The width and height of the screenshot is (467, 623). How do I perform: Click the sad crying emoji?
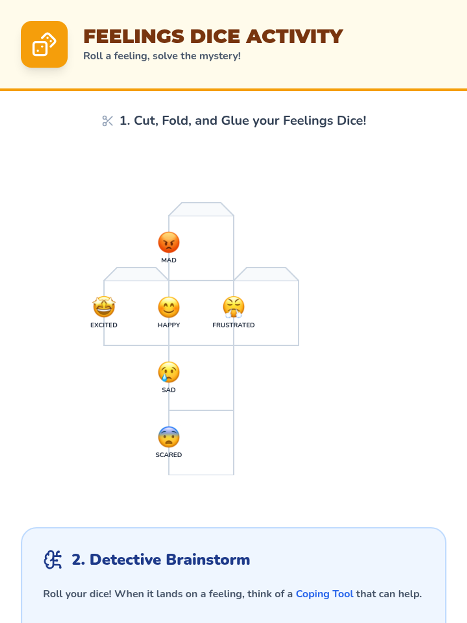coord(169,372)
